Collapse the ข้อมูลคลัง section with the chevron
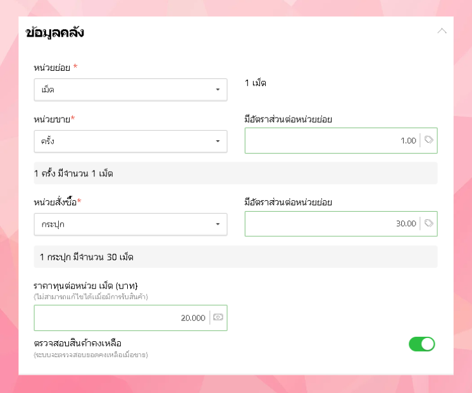The image size is (472, 393). click(x=442, y=31)
